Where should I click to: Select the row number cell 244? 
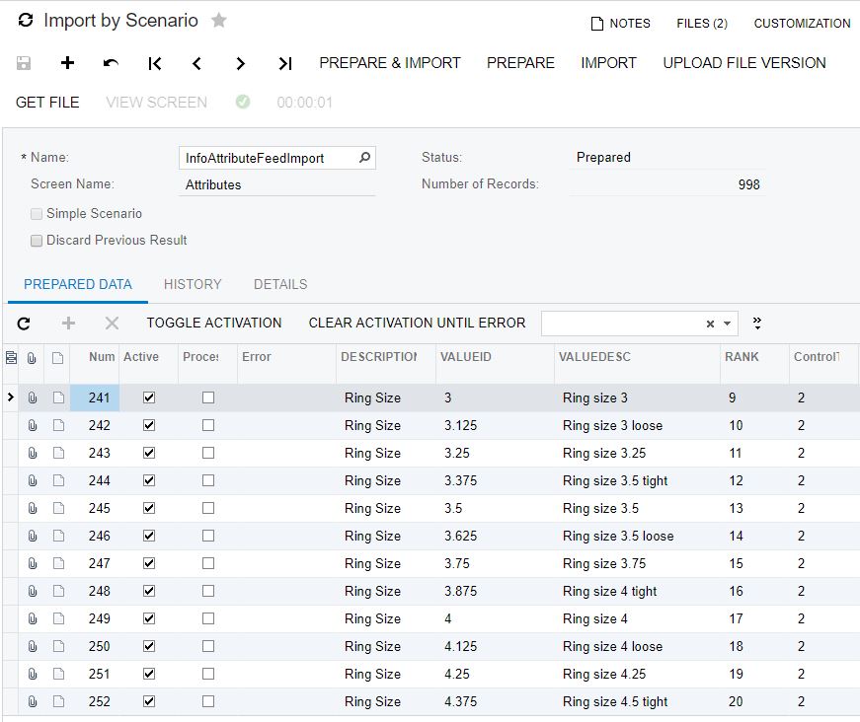pyautogui.click(x=95, y=481)
